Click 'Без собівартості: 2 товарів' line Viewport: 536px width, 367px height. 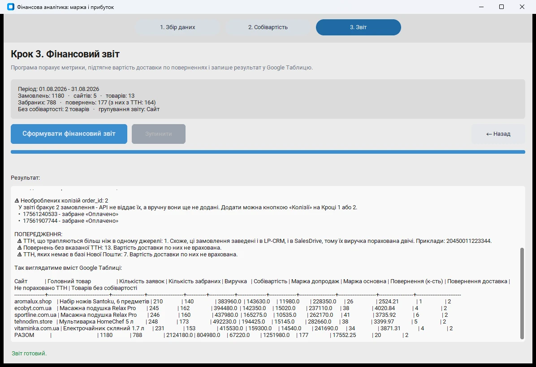point(89,109)
